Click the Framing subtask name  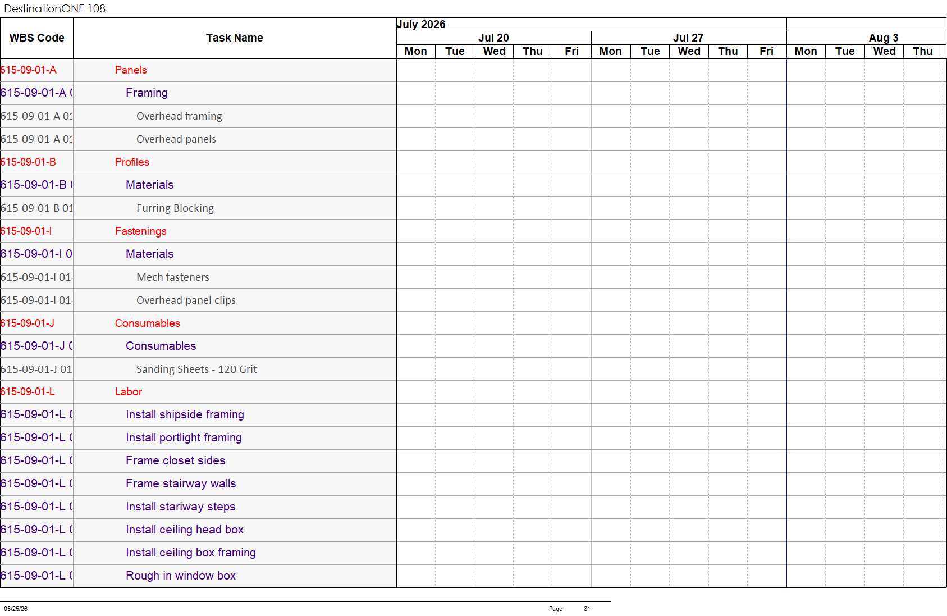point(147,93)
